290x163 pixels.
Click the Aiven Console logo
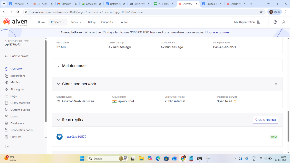(x=15, y=22)
